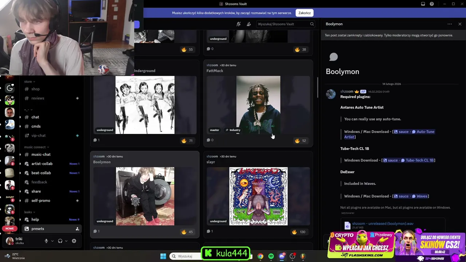Collapse the music connect category
The height and width of the screenshot is (262, 466).
[x=36, y=147]
